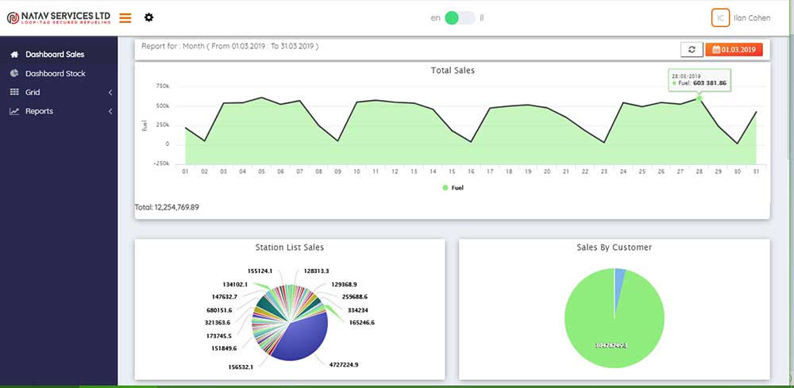Viewport: 794px width, 388px height.
Task: Click the Ilan Cohen user name
Action: coord(752,18)
